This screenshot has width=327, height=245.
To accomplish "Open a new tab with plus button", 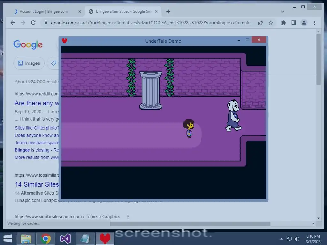I will coord(168,11).
